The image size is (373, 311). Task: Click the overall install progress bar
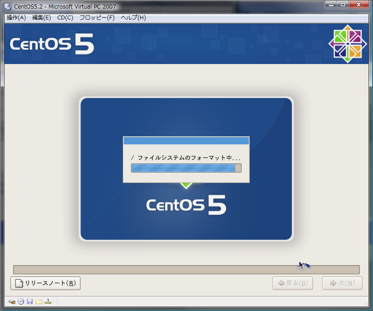(x=186, y=270)
